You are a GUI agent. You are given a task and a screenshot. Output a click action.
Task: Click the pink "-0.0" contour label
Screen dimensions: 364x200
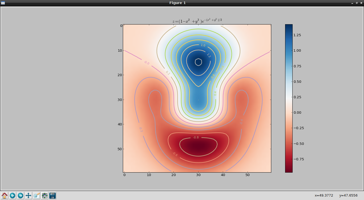tap(147, 63)
